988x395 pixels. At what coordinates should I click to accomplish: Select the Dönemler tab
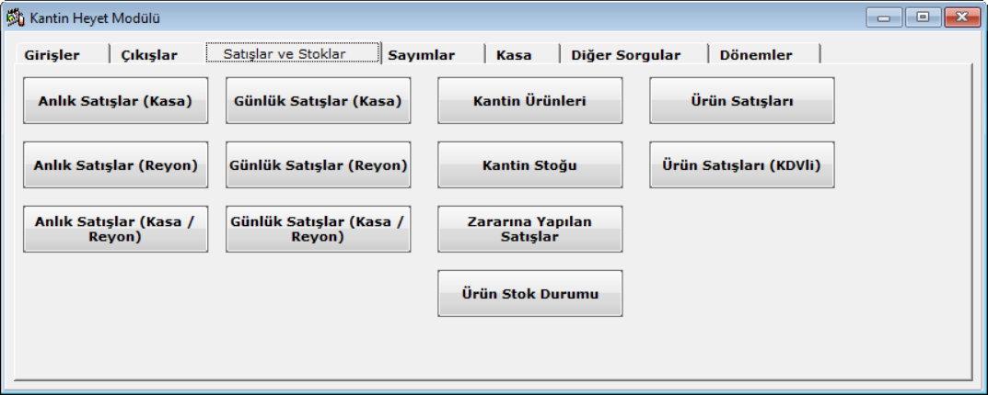[x=756, y=55]
